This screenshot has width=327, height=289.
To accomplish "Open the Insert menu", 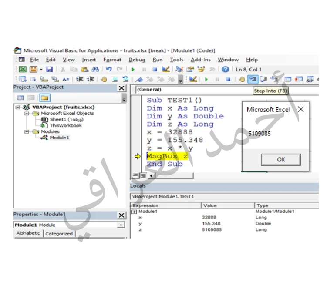I will (x=89, y=60).
